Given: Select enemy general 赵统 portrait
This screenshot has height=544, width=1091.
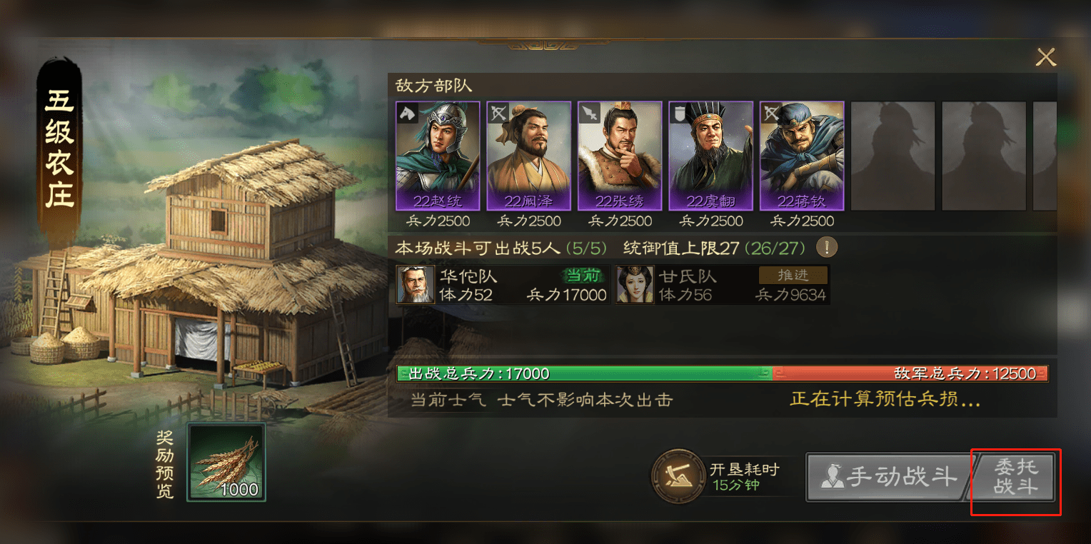Looking at the screenshot, I should [438, 156].
